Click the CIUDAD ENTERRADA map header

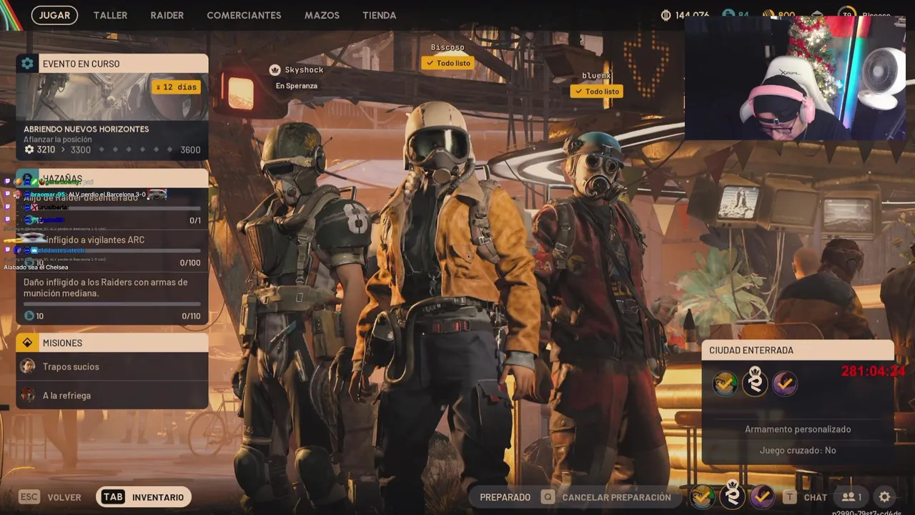798,350
